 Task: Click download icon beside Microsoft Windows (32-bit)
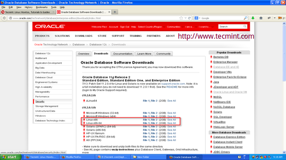tap(84, 113)
